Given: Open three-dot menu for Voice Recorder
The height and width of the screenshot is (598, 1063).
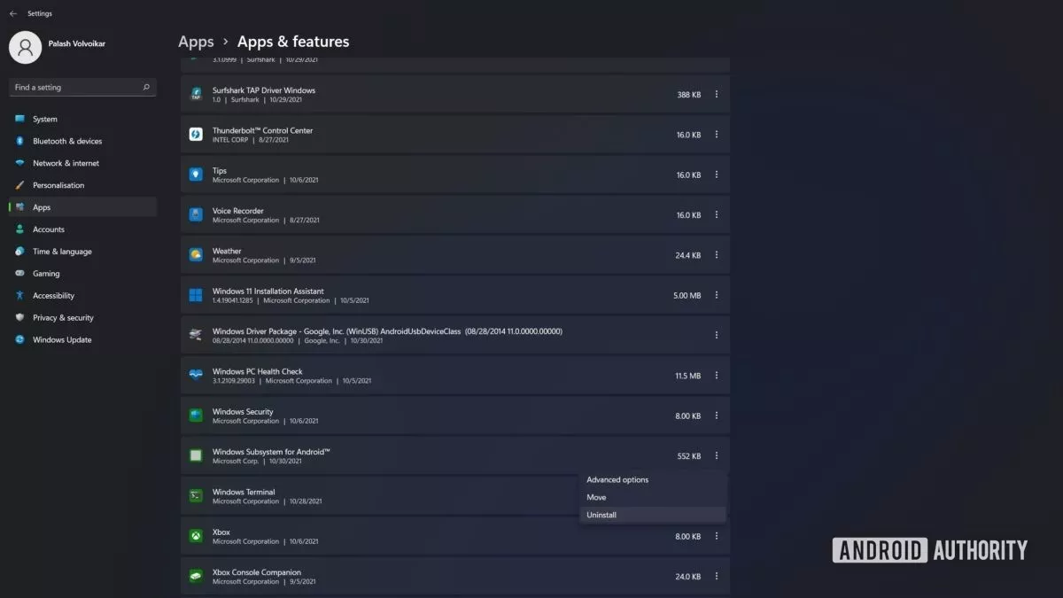Looking at the screenshot, I should [x=717, y=214].
